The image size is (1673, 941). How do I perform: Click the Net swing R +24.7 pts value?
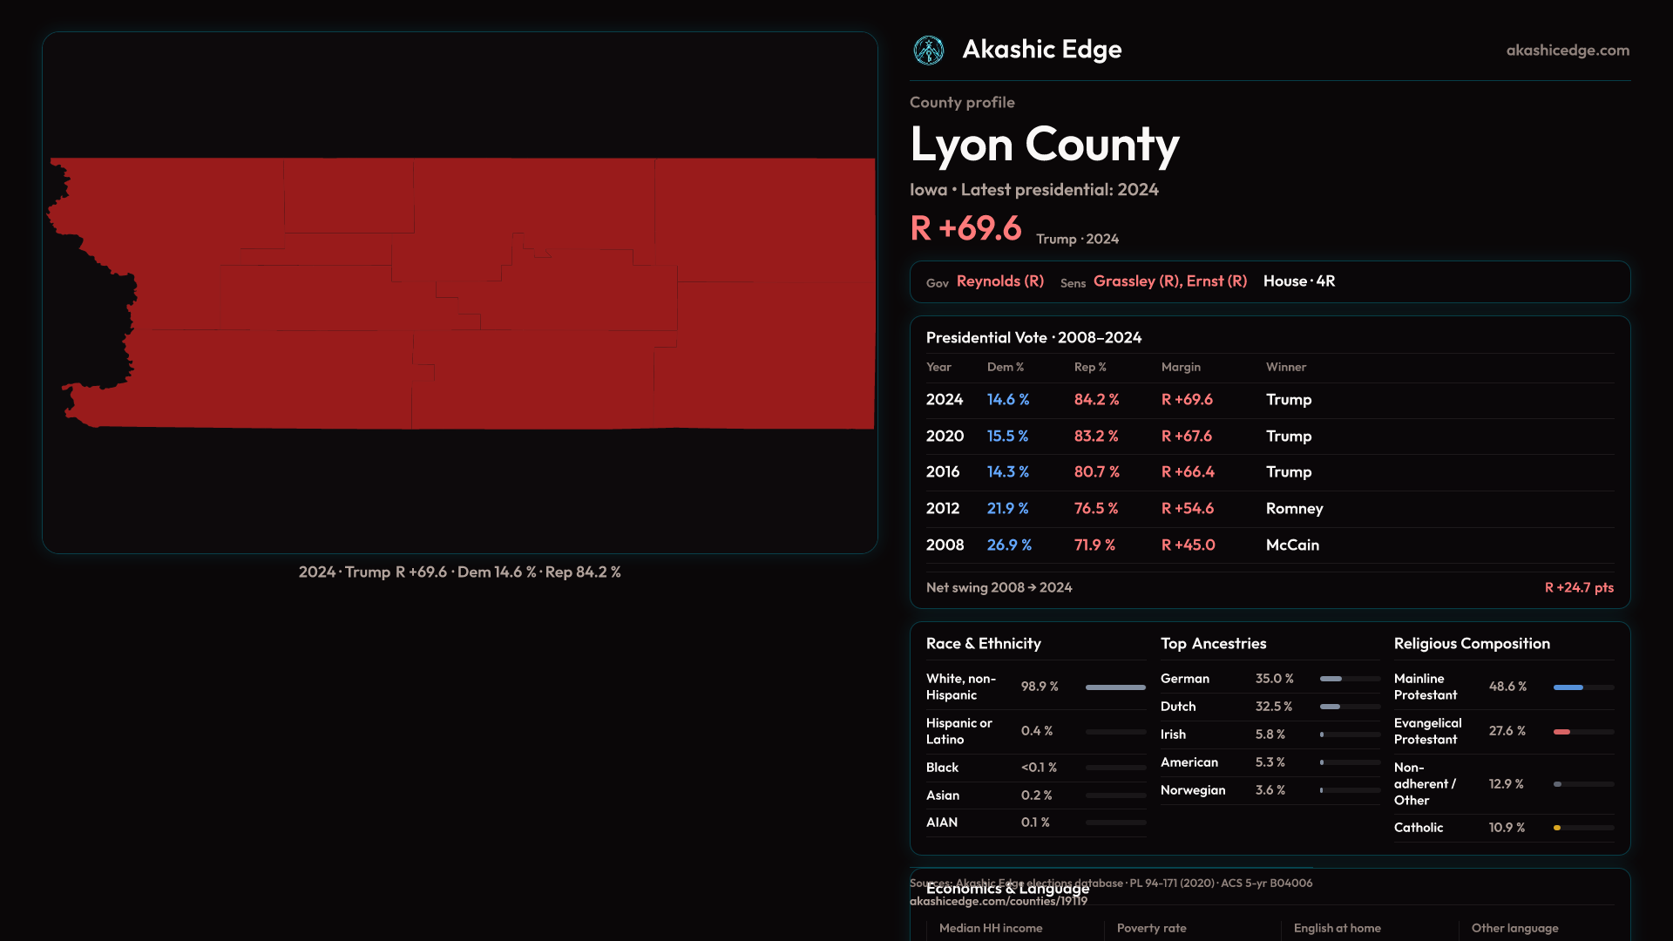pos(1578,588)
